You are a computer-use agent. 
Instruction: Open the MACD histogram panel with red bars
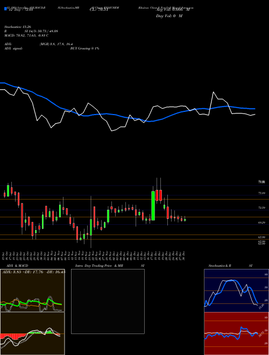pyautogui.click(x=32, y=333)
